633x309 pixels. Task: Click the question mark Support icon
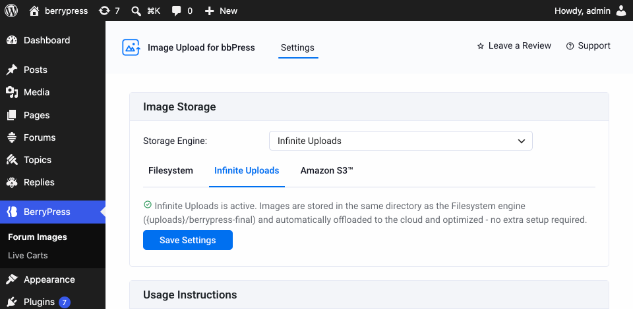pos(570,46)
